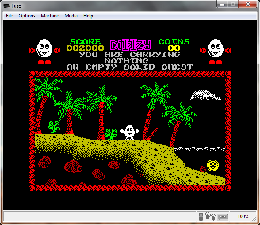The width and height of the screenshot is (260, 225).
Task: Click the green COINS label
Action: click(x=174, y=42)
